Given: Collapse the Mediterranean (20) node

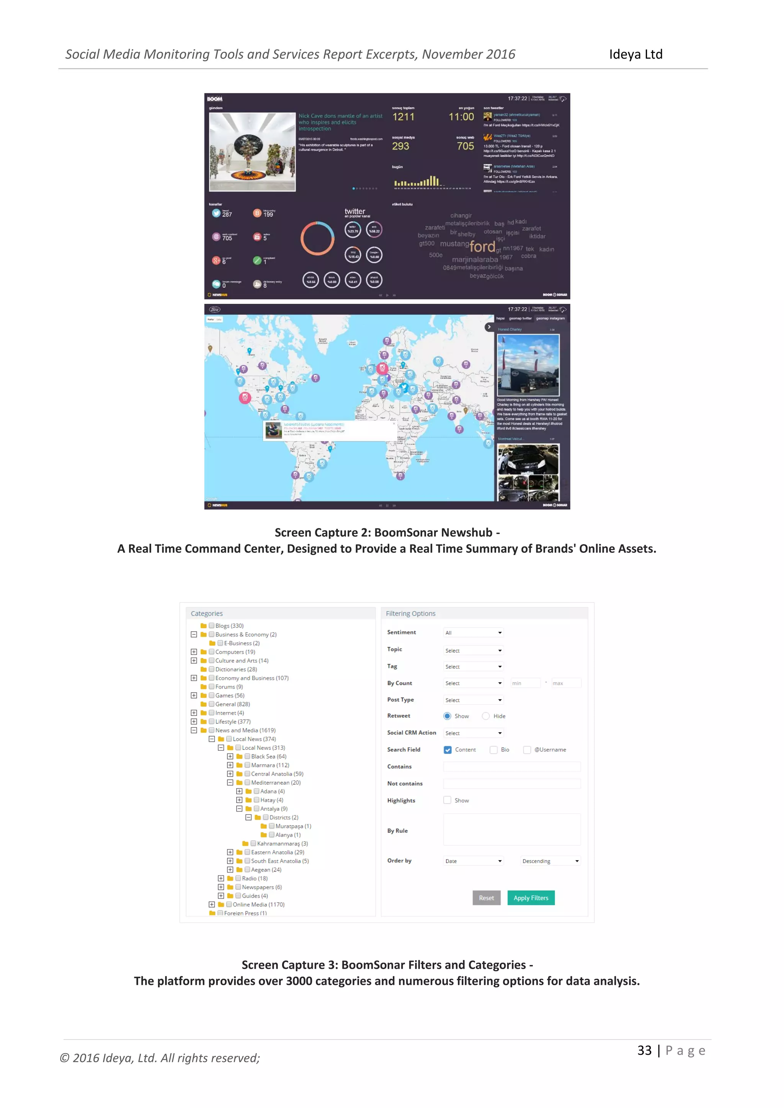Looking at the screenshot, I should click(230, 782).
